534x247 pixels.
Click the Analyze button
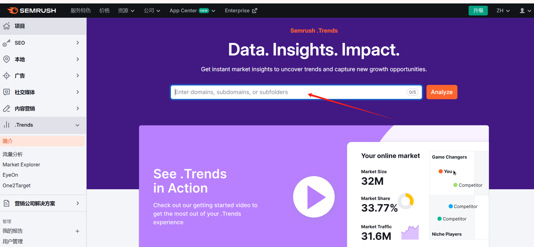442,92
